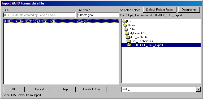Click the T-088-HEC_RAS_Export open folder icon
This screenshot has width=203, height=99.
129,45
